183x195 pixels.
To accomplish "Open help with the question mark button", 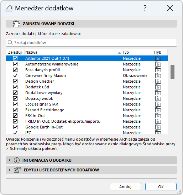I will pos(145,8).
